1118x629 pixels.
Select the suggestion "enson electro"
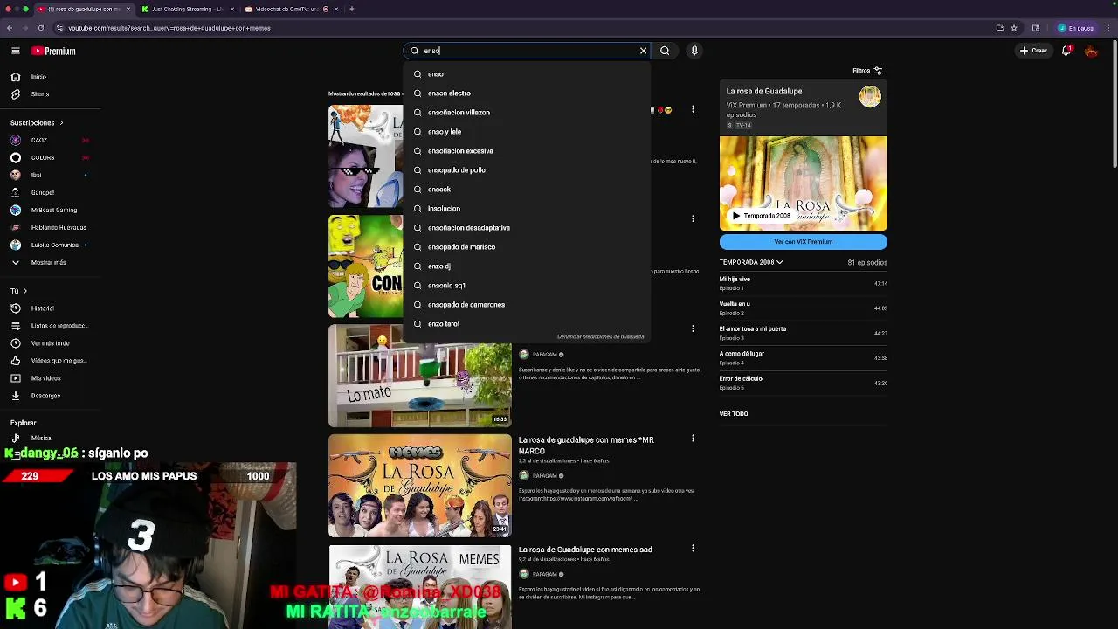527,93
